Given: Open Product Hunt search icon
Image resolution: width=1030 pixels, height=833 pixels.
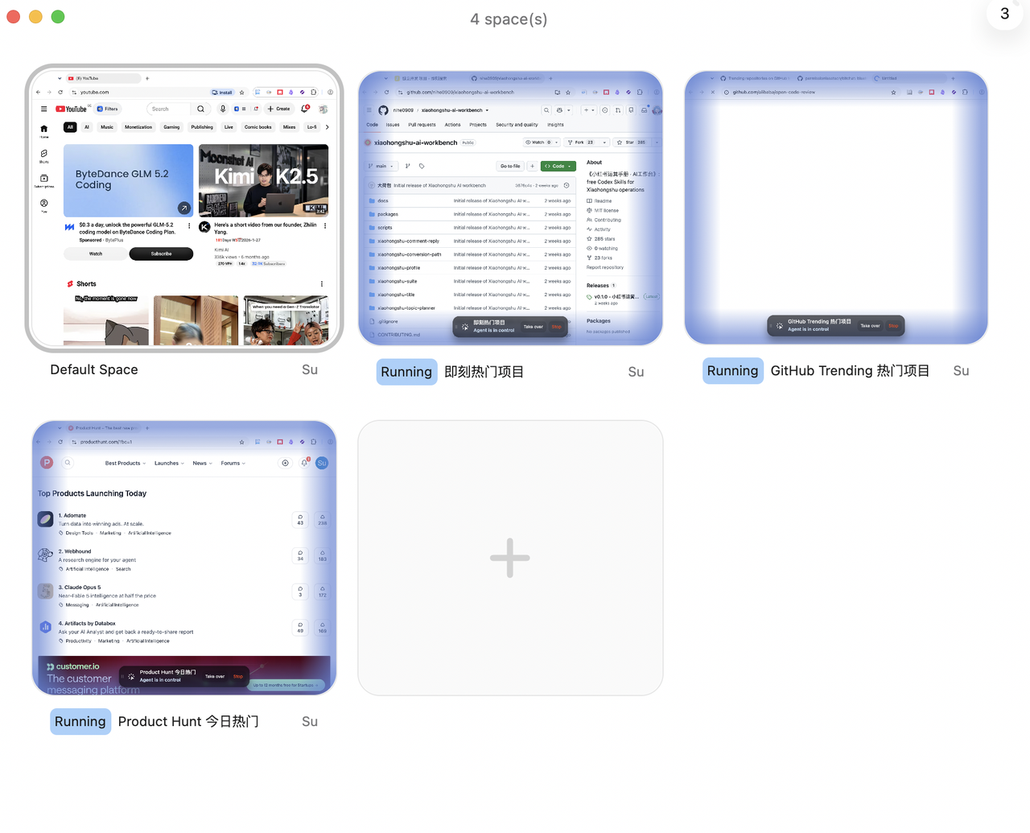Looking at the screenshot, I should point(68,463).
